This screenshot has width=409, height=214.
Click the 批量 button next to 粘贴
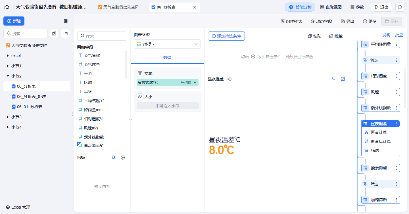[x=336, y=36]
